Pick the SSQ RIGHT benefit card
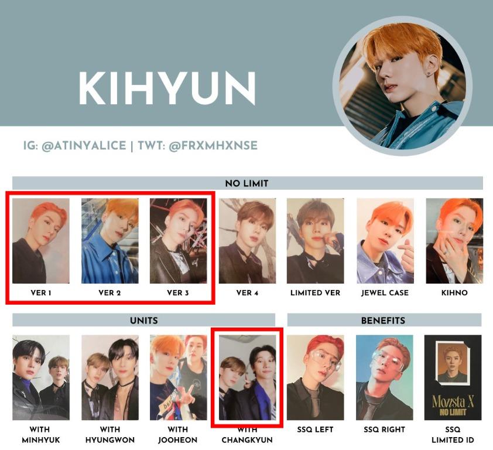This screenshot has height=450, width=493. click(384, 377)
